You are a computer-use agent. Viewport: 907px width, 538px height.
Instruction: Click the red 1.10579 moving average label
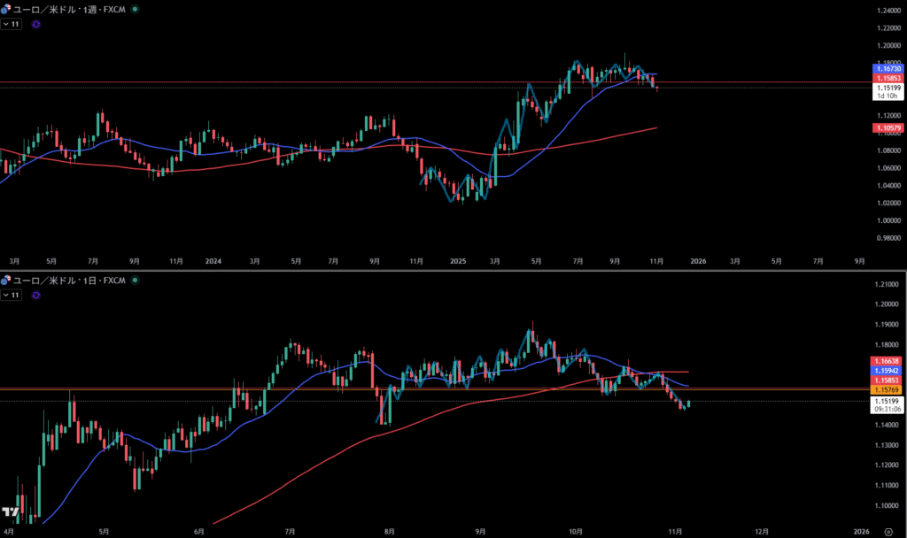click(x=888, y=128)
